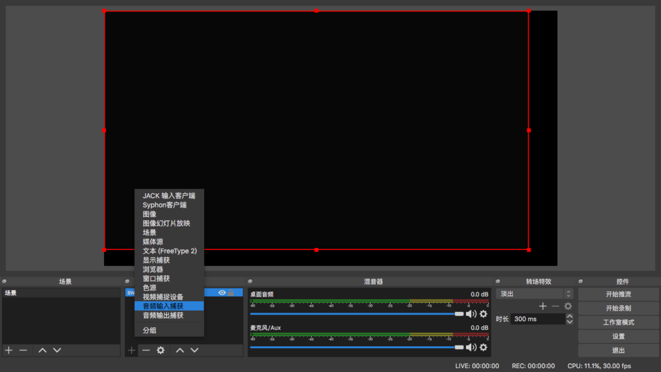Viewport: 661px width, 372px height.
Task: Lock the source with the lock icon
Action: click(x=232, y=292)
